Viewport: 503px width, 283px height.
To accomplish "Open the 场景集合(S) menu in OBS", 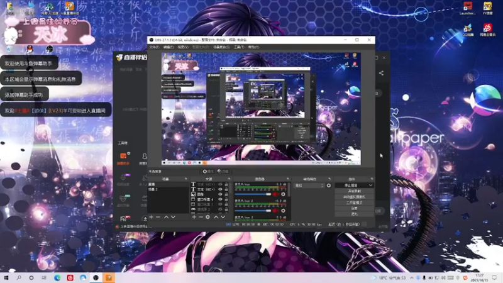I will coord(221,47).
